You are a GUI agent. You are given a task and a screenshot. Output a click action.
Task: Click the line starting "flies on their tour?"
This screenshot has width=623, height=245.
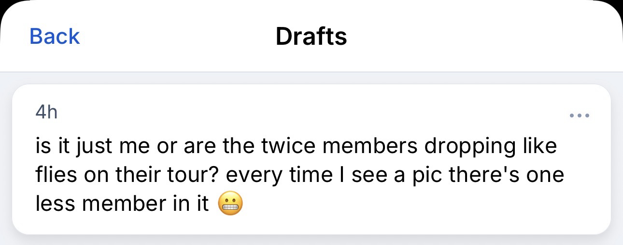299,175
